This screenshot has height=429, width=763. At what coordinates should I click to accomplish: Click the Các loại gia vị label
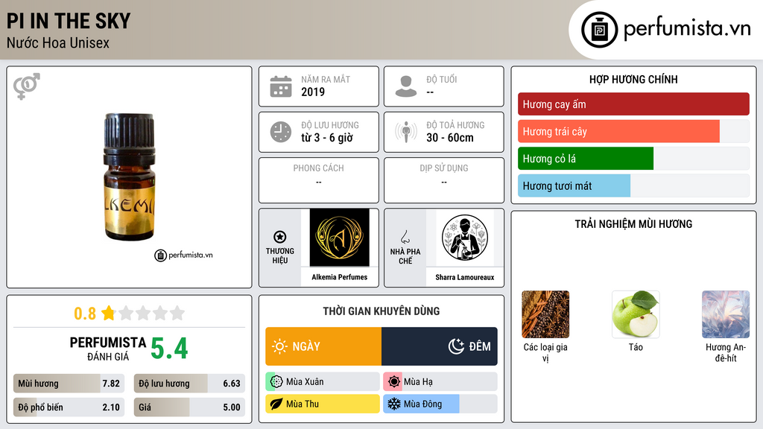(545, 352)
